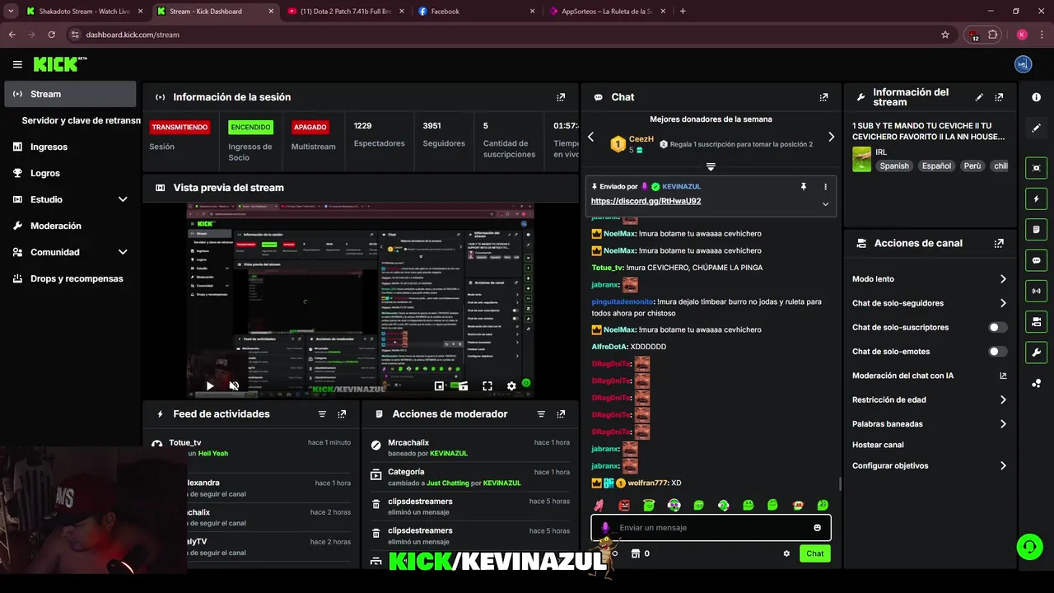Open Moderación in the sidebar

71,226
